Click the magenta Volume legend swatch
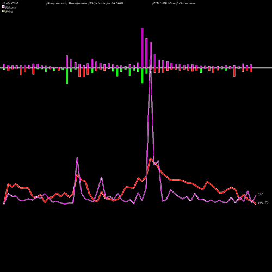Image resolution: width=272 pixels, height=272 pixels. 3,7
